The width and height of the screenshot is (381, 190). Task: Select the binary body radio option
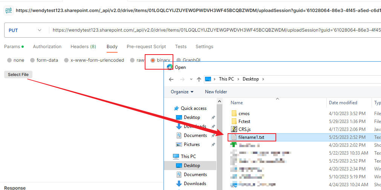tap(153, 61)
